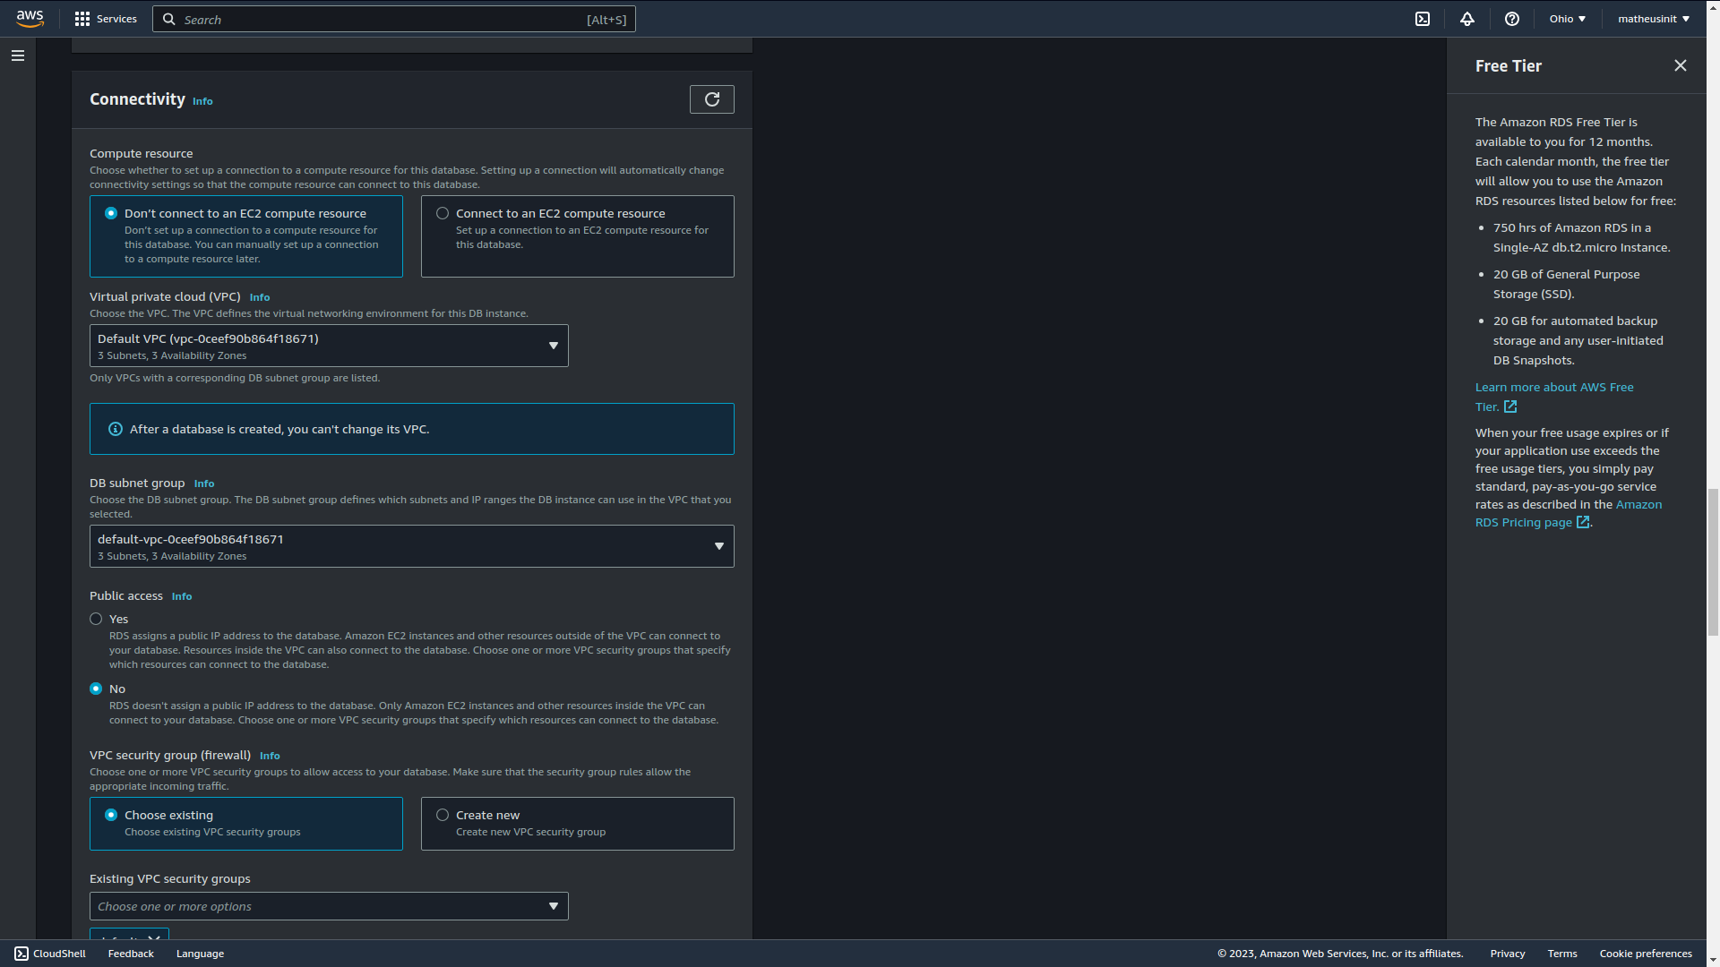Click the account settings Ohio region icon
Image resolution: width=1720 pixels, height=967 pixels.
[x=1567, y=18]
